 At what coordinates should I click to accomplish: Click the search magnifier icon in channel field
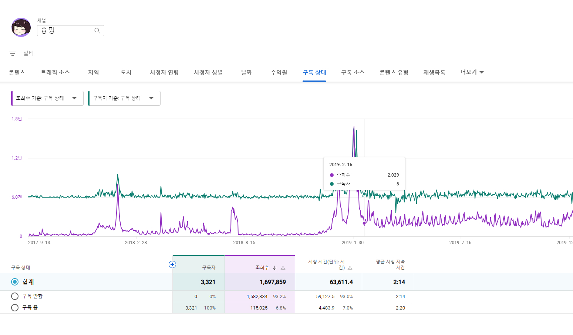click(97, 31)
